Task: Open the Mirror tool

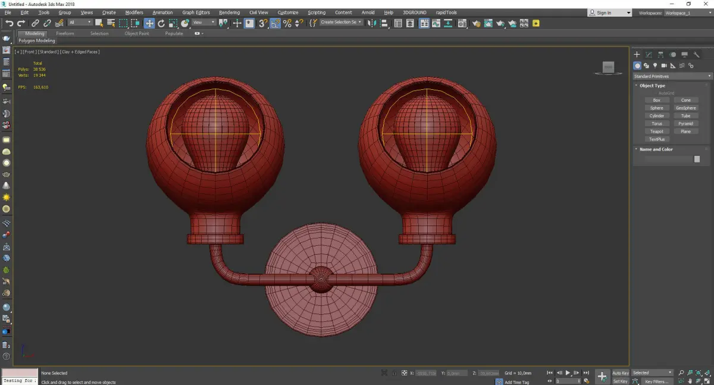Action: point(372,23)
